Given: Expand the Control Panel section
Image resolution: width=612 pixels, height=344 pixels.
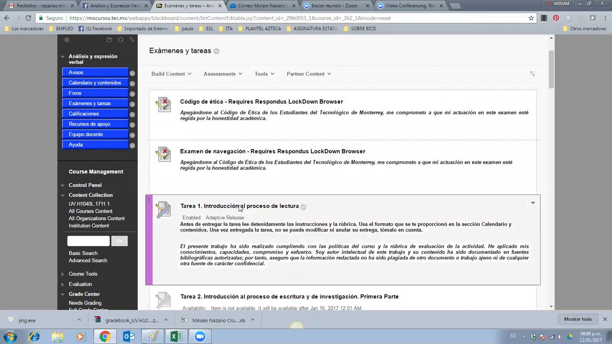Looking at the screenshot, I should (x=63, y=185).
